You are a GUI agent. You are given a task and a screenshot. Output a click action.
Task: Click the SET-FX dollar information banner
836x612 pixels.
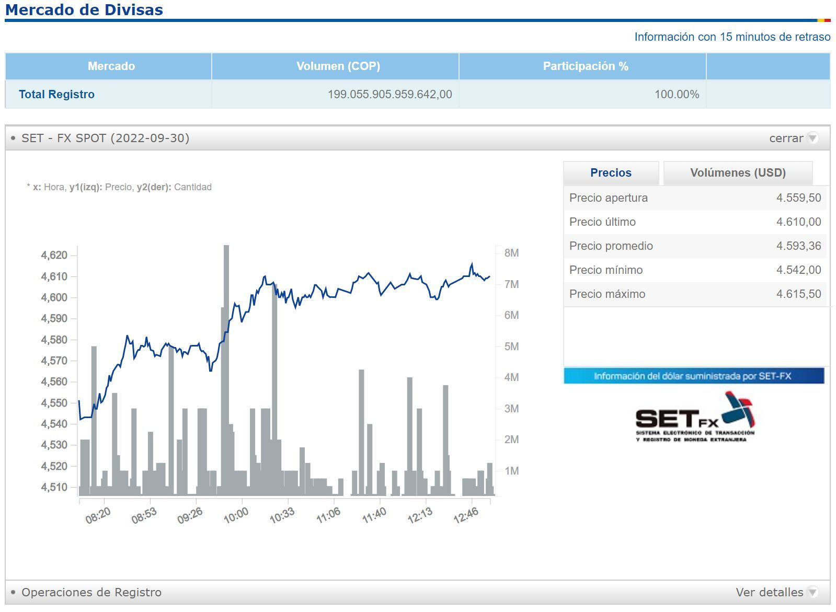click(x=693, y=376)
